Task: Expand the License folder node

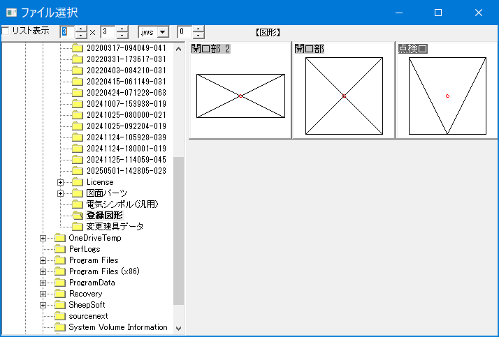Action: pyautogui.click(x=60, y=182)
